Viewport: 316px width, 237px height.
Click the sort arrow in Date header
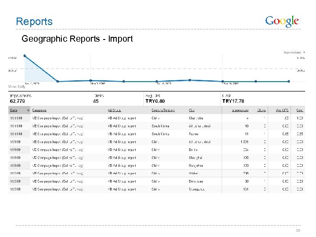(28, 110)
